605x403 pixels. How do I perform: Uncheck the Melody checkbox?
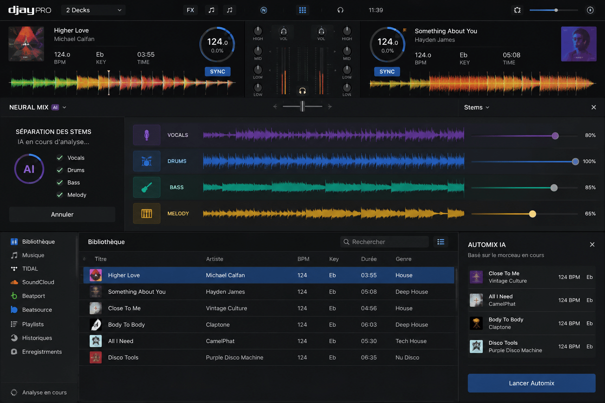[x=60, y=195]
